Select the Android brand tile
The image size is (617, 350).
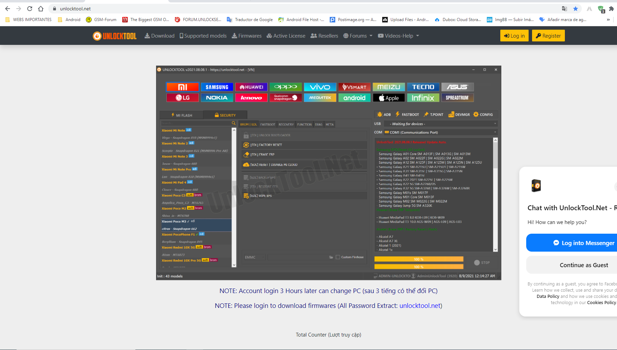(x=354, y=98)
